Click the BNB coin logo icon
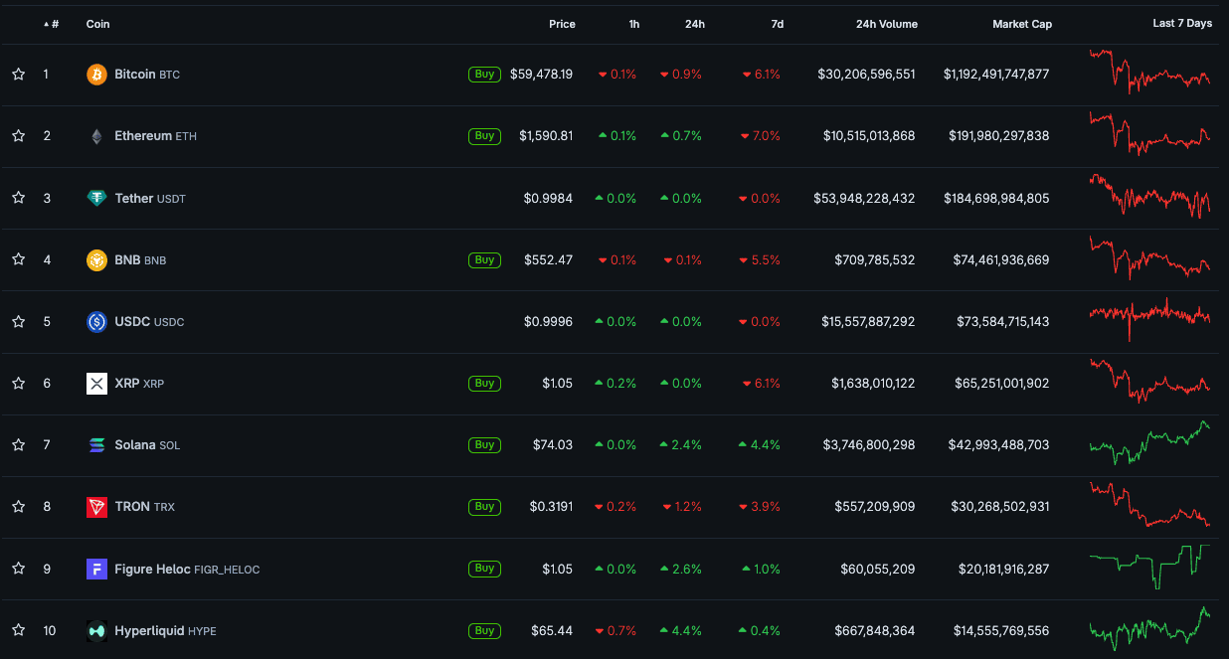The image size is (1229, 659). (96, 260)
